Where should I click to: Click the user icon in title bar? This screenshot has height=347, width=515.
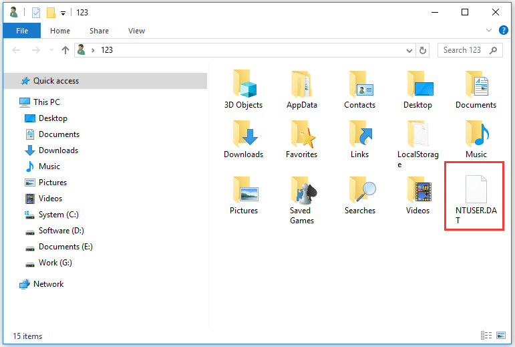click(14, 13)
